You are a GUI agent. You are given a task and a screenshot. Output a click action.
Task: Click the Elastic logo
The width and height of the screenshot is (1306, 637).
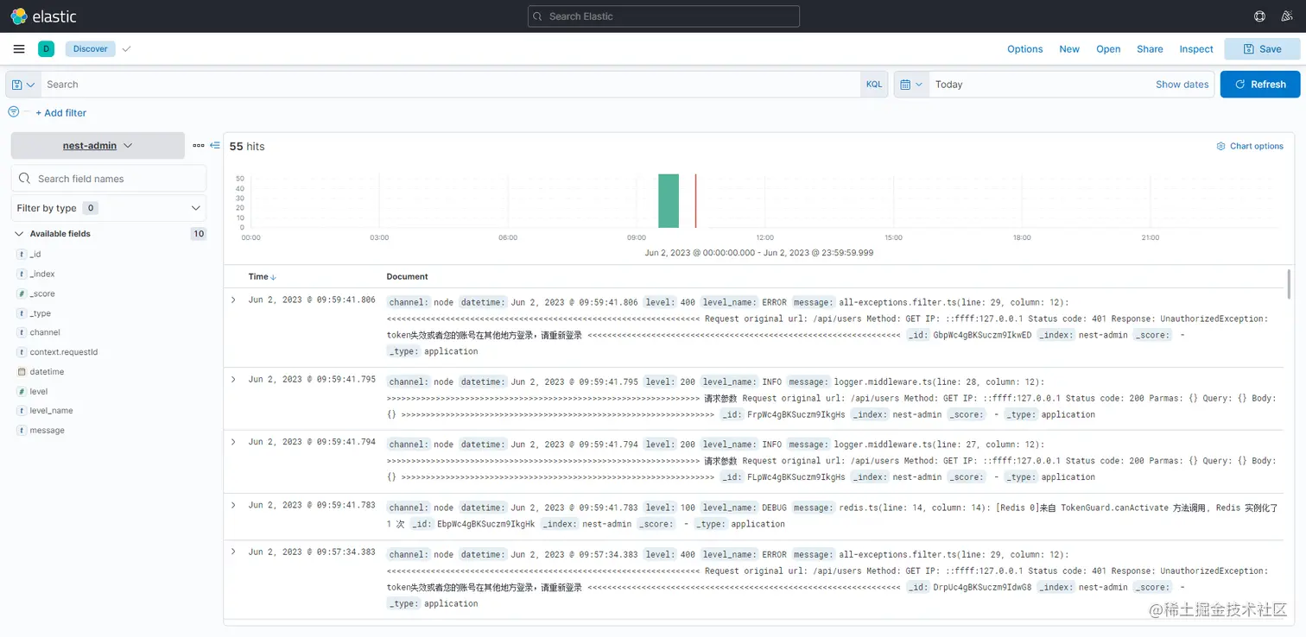(43, 16)
